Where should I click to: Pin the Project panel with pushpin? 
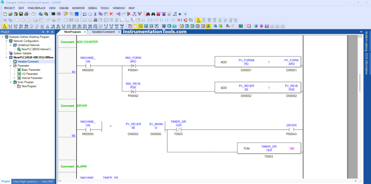48,32
